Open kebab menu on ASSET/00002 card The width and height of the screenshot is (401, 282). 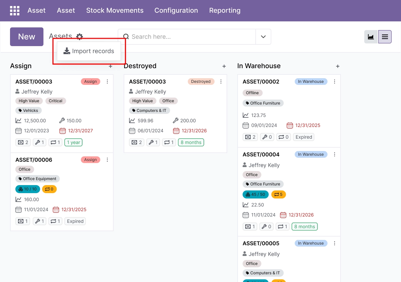pos(335,82)
